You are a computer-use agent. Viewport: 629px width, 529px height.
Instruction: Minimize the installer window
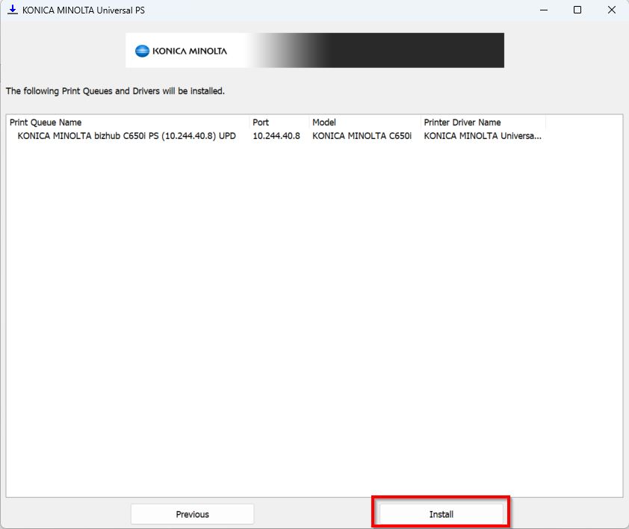[x=544, y=10]
